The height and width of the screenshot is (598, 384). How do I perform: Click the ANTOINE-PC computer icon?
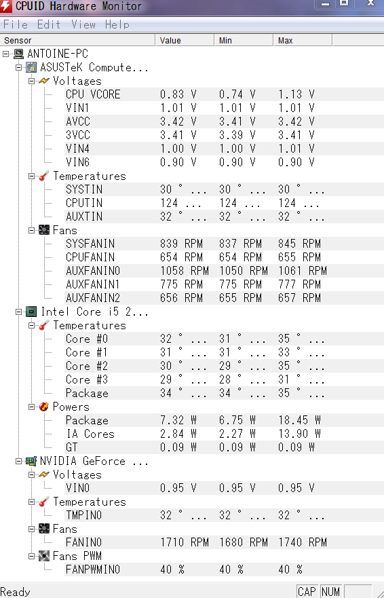click(x=18, y=54)
